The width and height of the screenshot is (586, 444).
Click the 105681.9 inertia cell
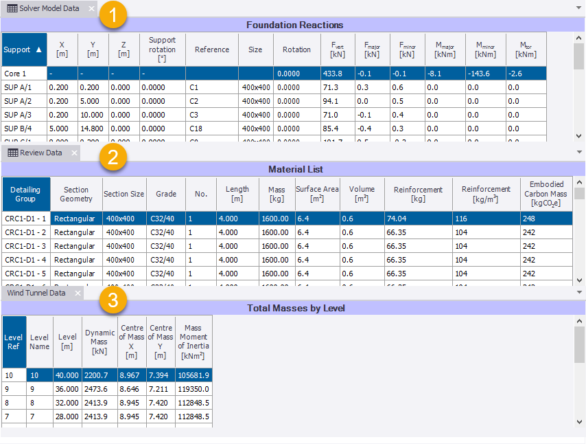coord(194,375)
